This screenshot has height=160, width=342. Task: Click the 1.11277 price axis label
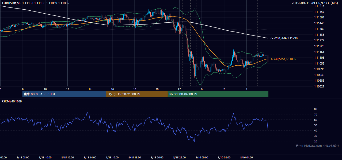click(319, 40)
